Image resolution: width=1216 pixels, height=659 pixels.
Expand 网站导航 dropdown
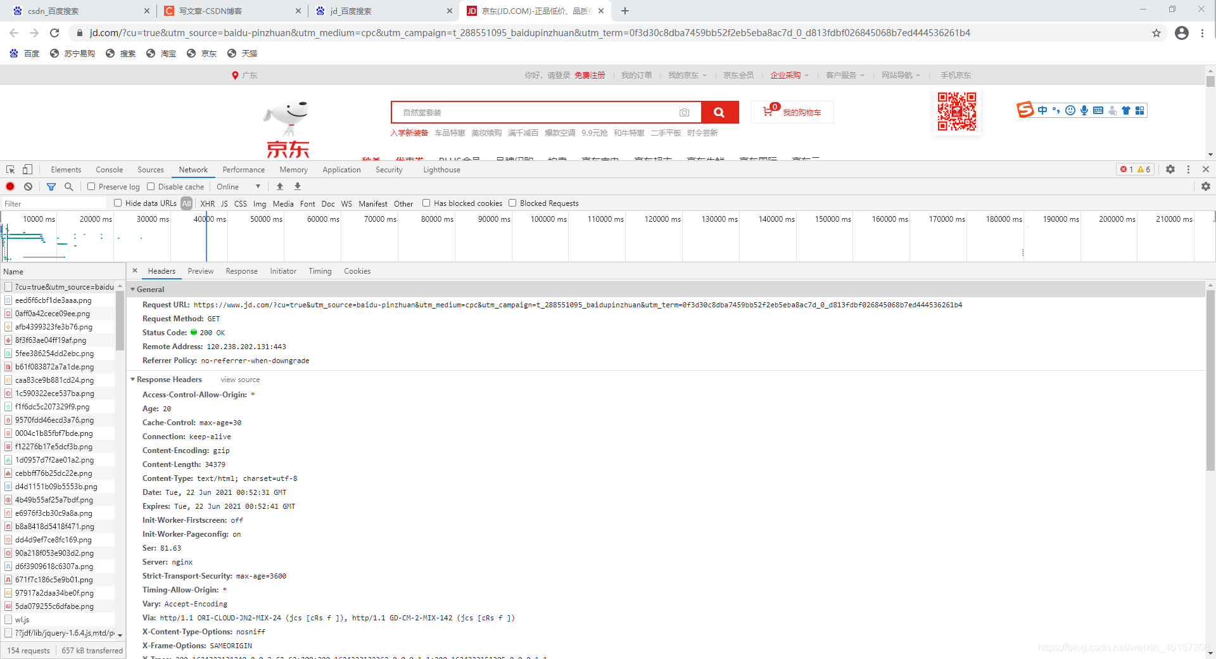click(901, 75)
